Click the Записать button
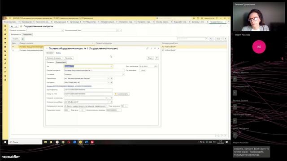The height and width of the screenshot is (161, 287). click(x=69, y=58)
